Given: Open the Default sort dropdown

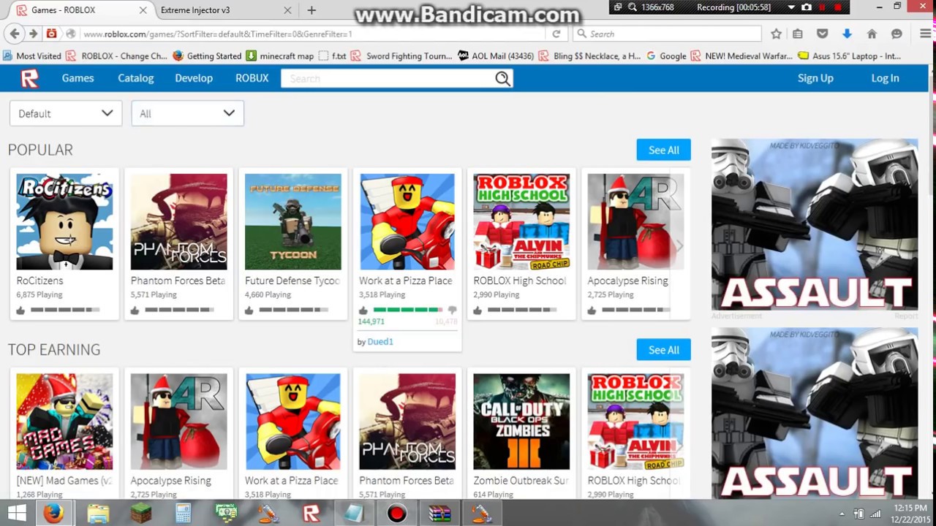Looking at the screenshot, I should click(x=66, y=113).
